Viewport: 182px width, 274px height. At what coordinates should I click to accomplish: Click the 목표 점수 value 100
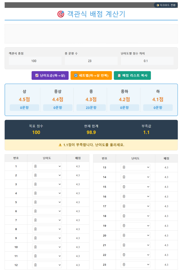36,132
